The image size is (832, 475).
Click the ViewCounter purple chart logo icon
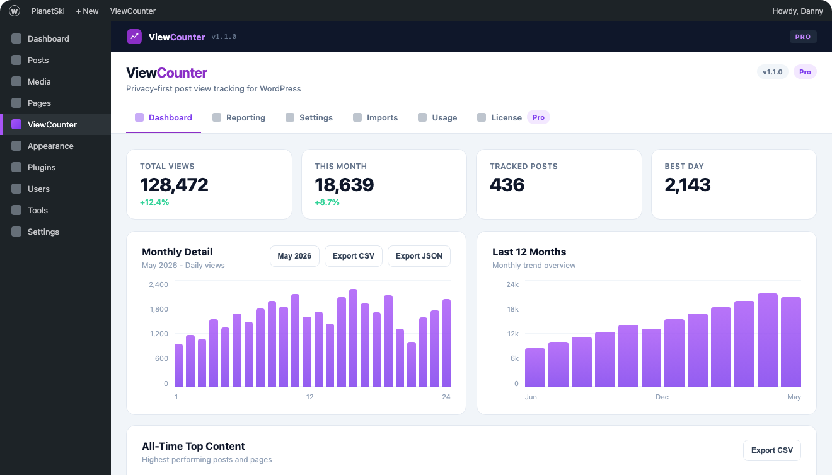coord(134,37)
